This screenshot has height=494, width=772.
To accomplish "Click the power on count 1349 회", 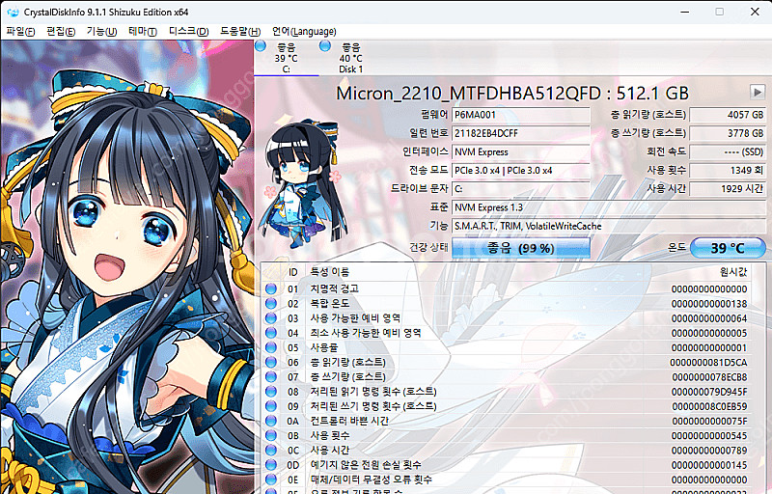I will click(728, 170).
